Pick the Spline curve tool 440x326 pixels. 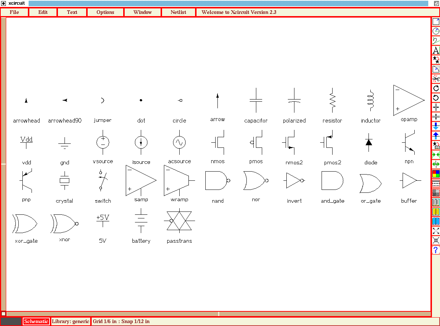(x=436, y=40)
